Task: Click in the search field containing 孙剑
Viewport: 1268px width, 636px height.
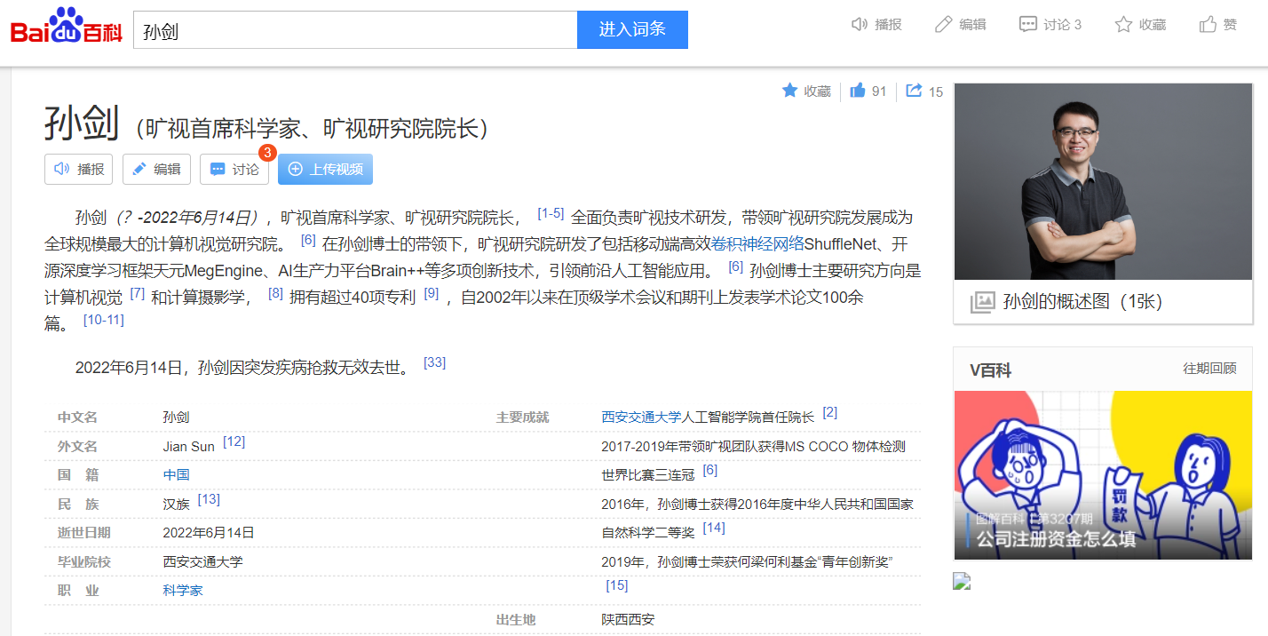Action: pyautogui.click(x=355, y=30)
